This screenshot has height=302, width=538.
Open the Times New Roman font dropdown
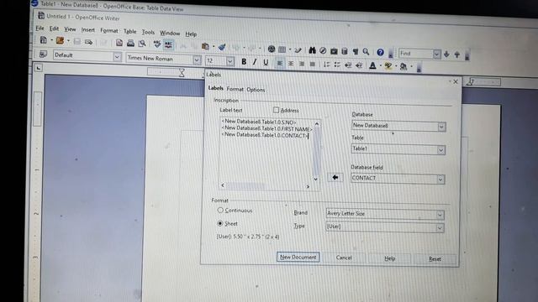(x=196, y=60)
